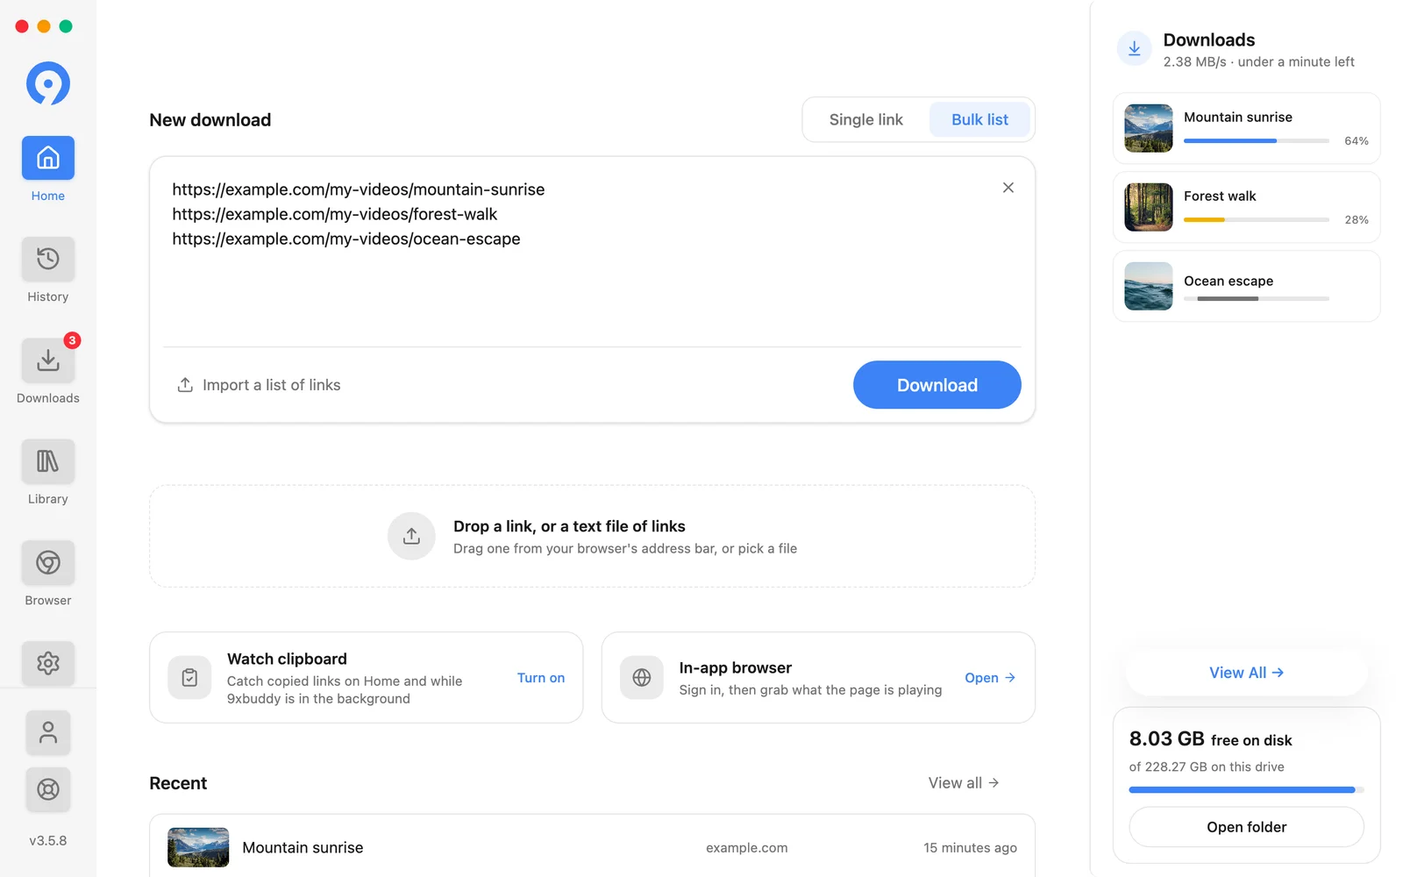Viewport: 1403px width, 877px height.
Task: Open Mountain sunrise thumbnail in Downloads panel
Action: [x=1149, y=128]
